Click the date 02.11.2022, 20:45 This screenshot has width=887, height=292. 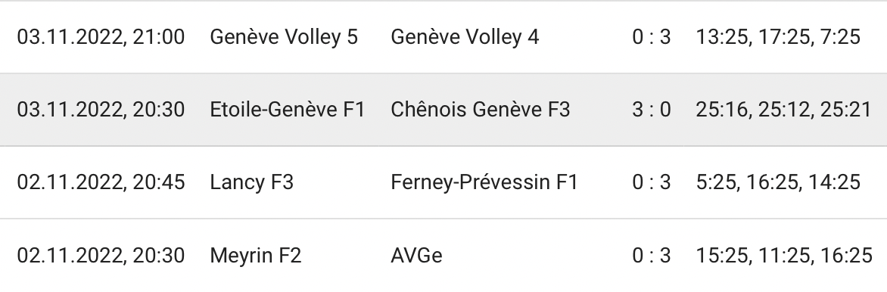[101, 182]
